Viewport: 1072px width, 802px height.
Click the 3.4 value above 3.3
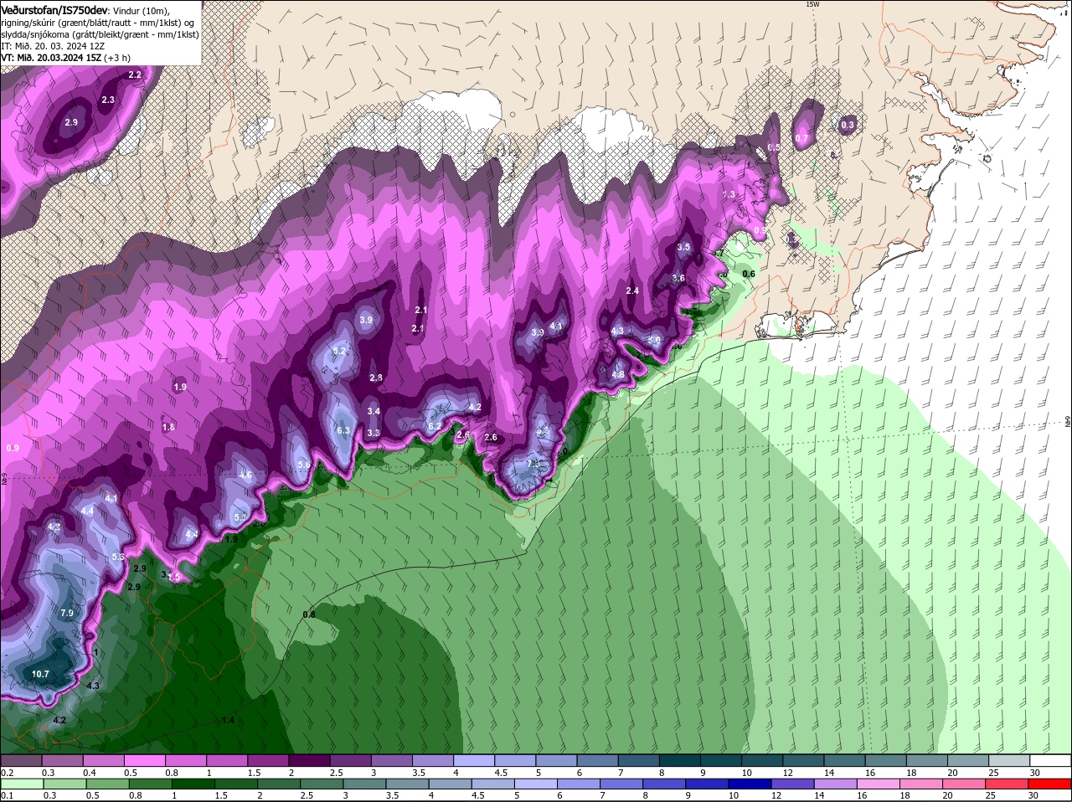(x=374, y=411)
